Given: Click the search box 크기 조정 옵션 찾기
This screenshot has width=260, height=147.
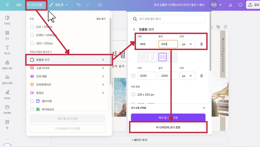Looking at the screenshot, I should point(168,19).
